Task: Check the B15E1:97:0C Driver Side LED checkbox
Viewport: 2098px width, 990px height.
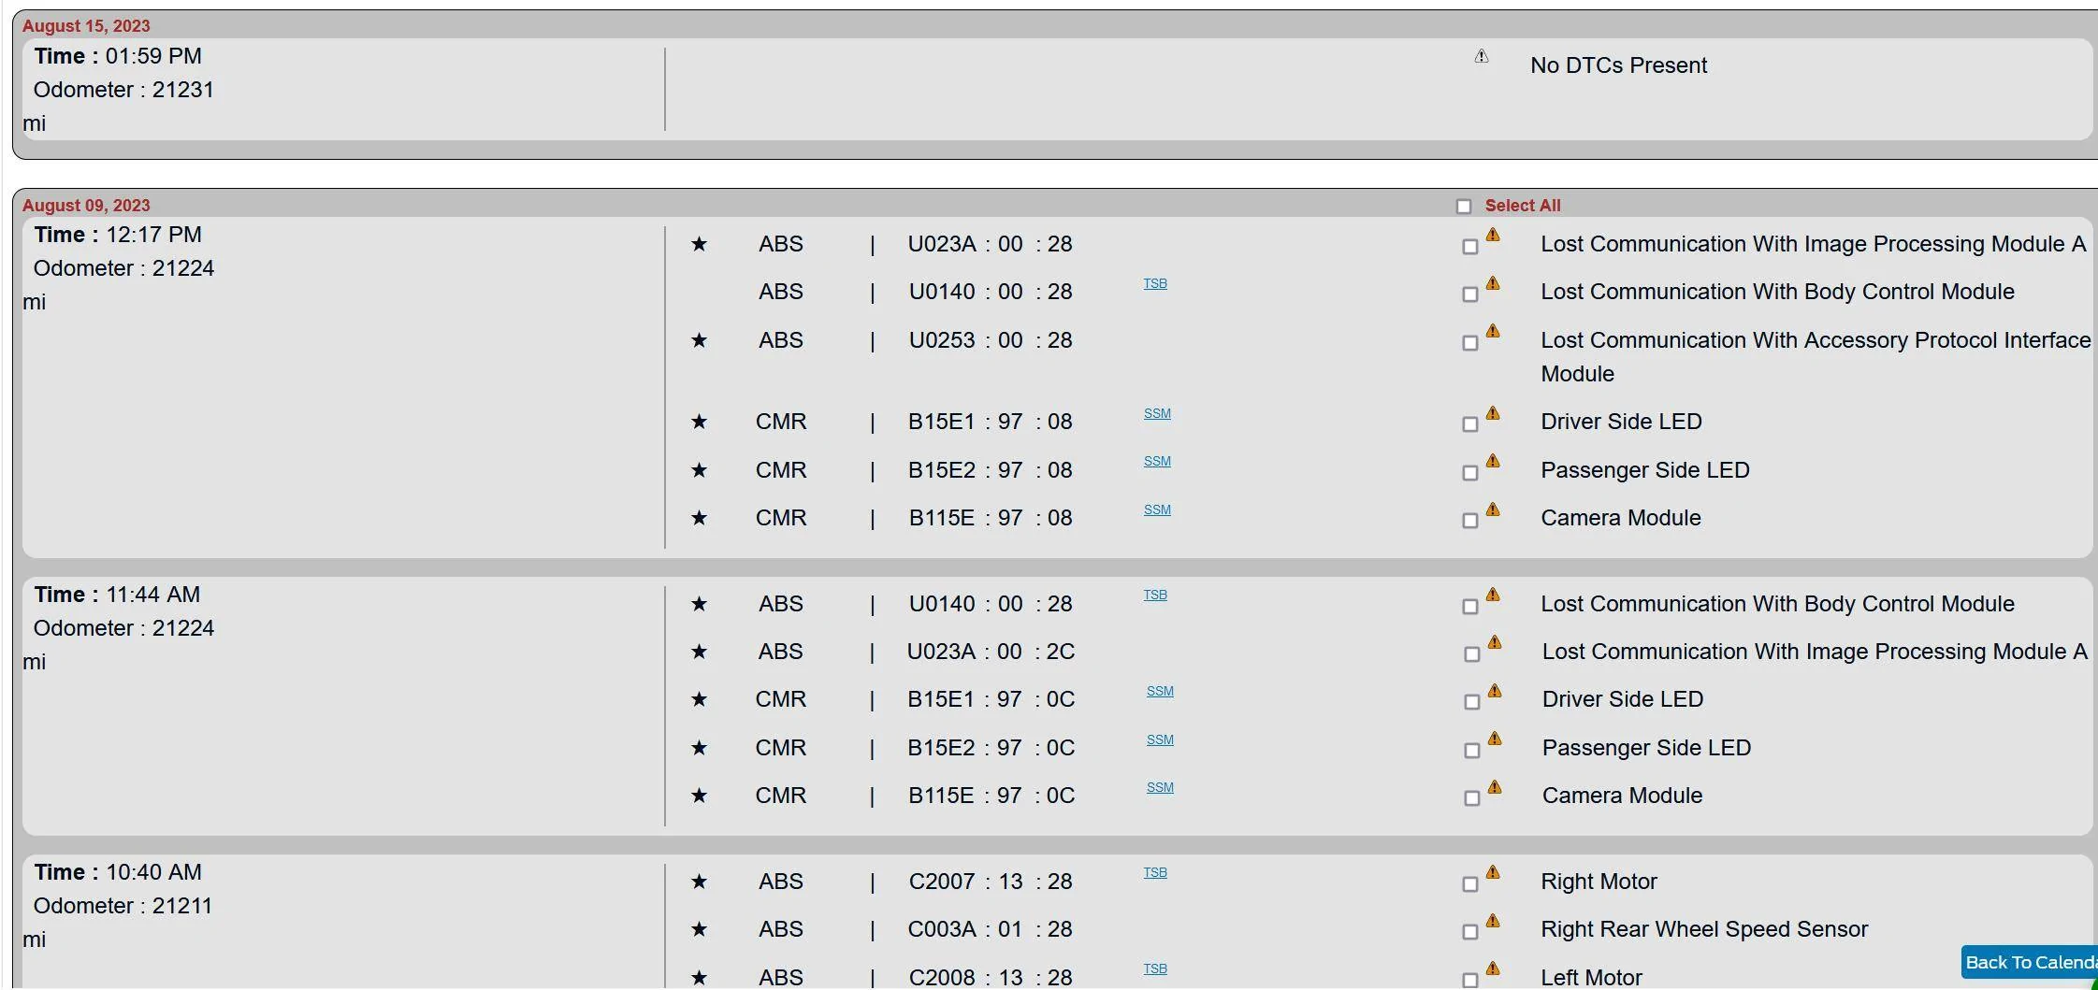Action: pos(1471,702)
